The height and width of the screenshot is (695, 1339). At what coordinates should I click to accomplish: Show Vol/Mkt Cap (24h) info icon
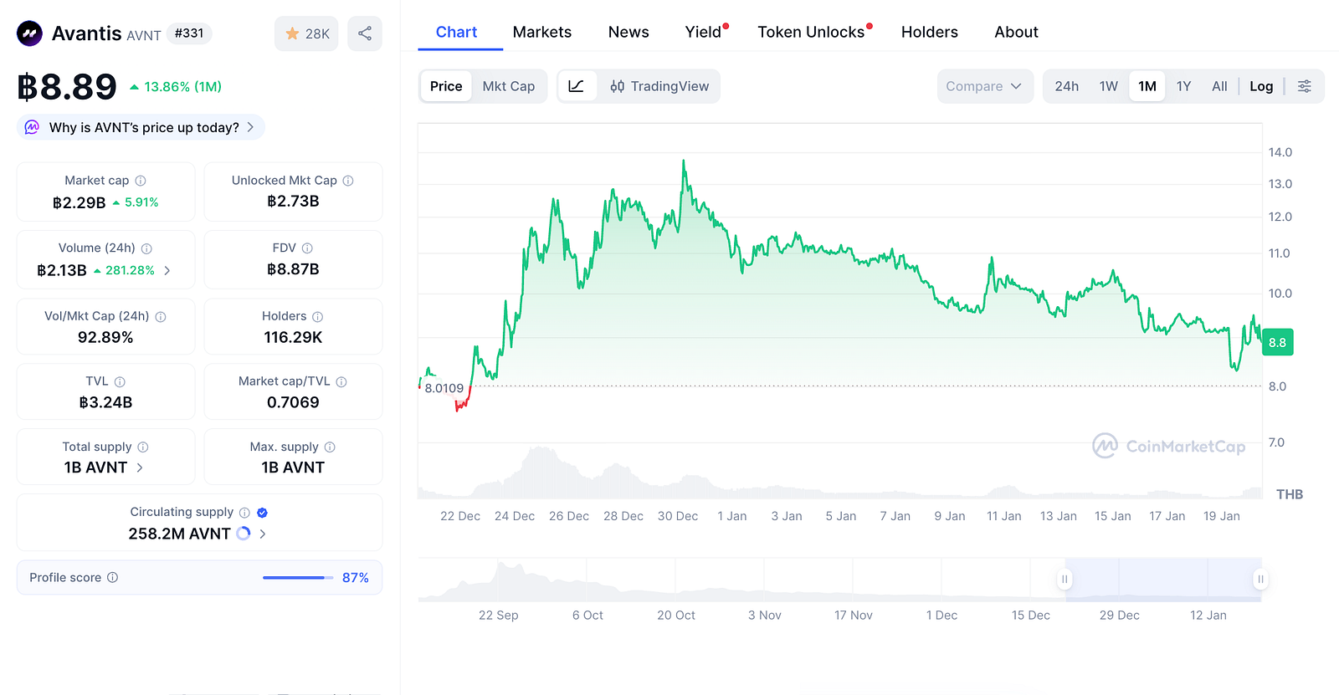tap(161, 317)
